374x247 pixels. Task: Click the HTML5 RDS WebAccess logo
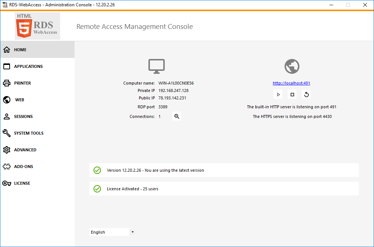click(37, 26)
